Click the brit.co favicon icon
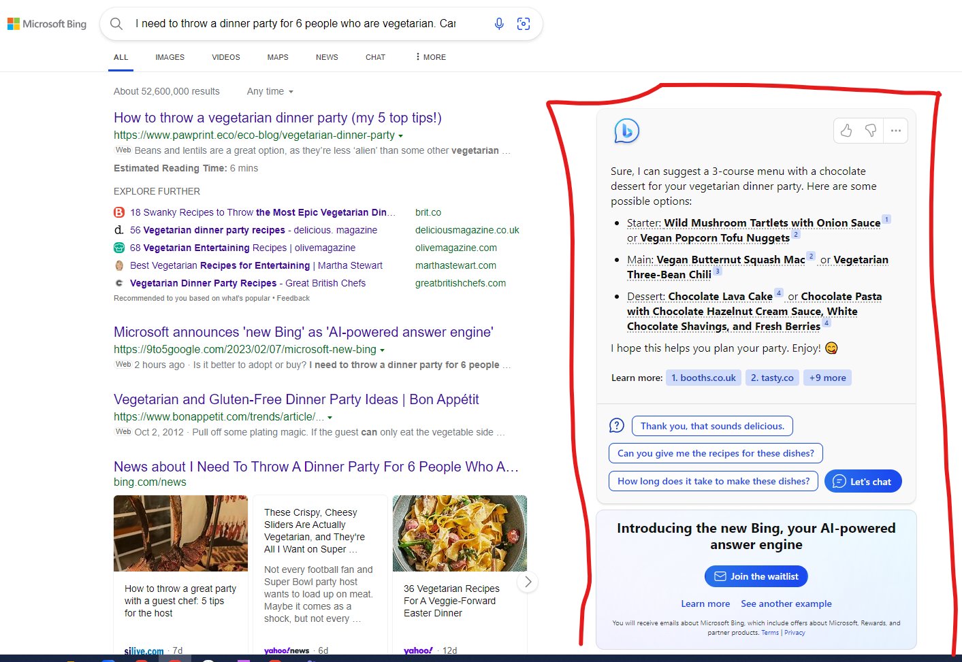962x662 pixels. click(119, 212)
